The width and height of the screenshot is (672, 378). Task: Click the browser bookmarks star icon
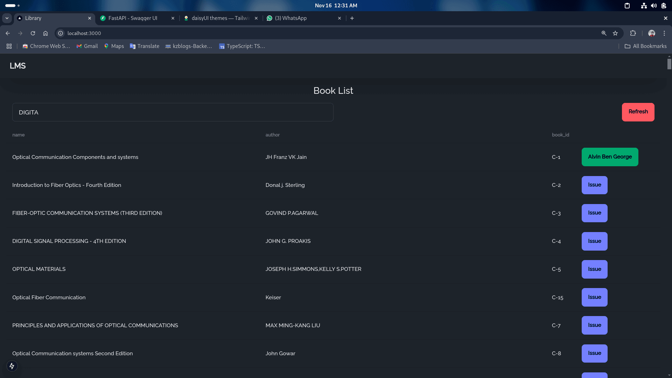[615, 33]
